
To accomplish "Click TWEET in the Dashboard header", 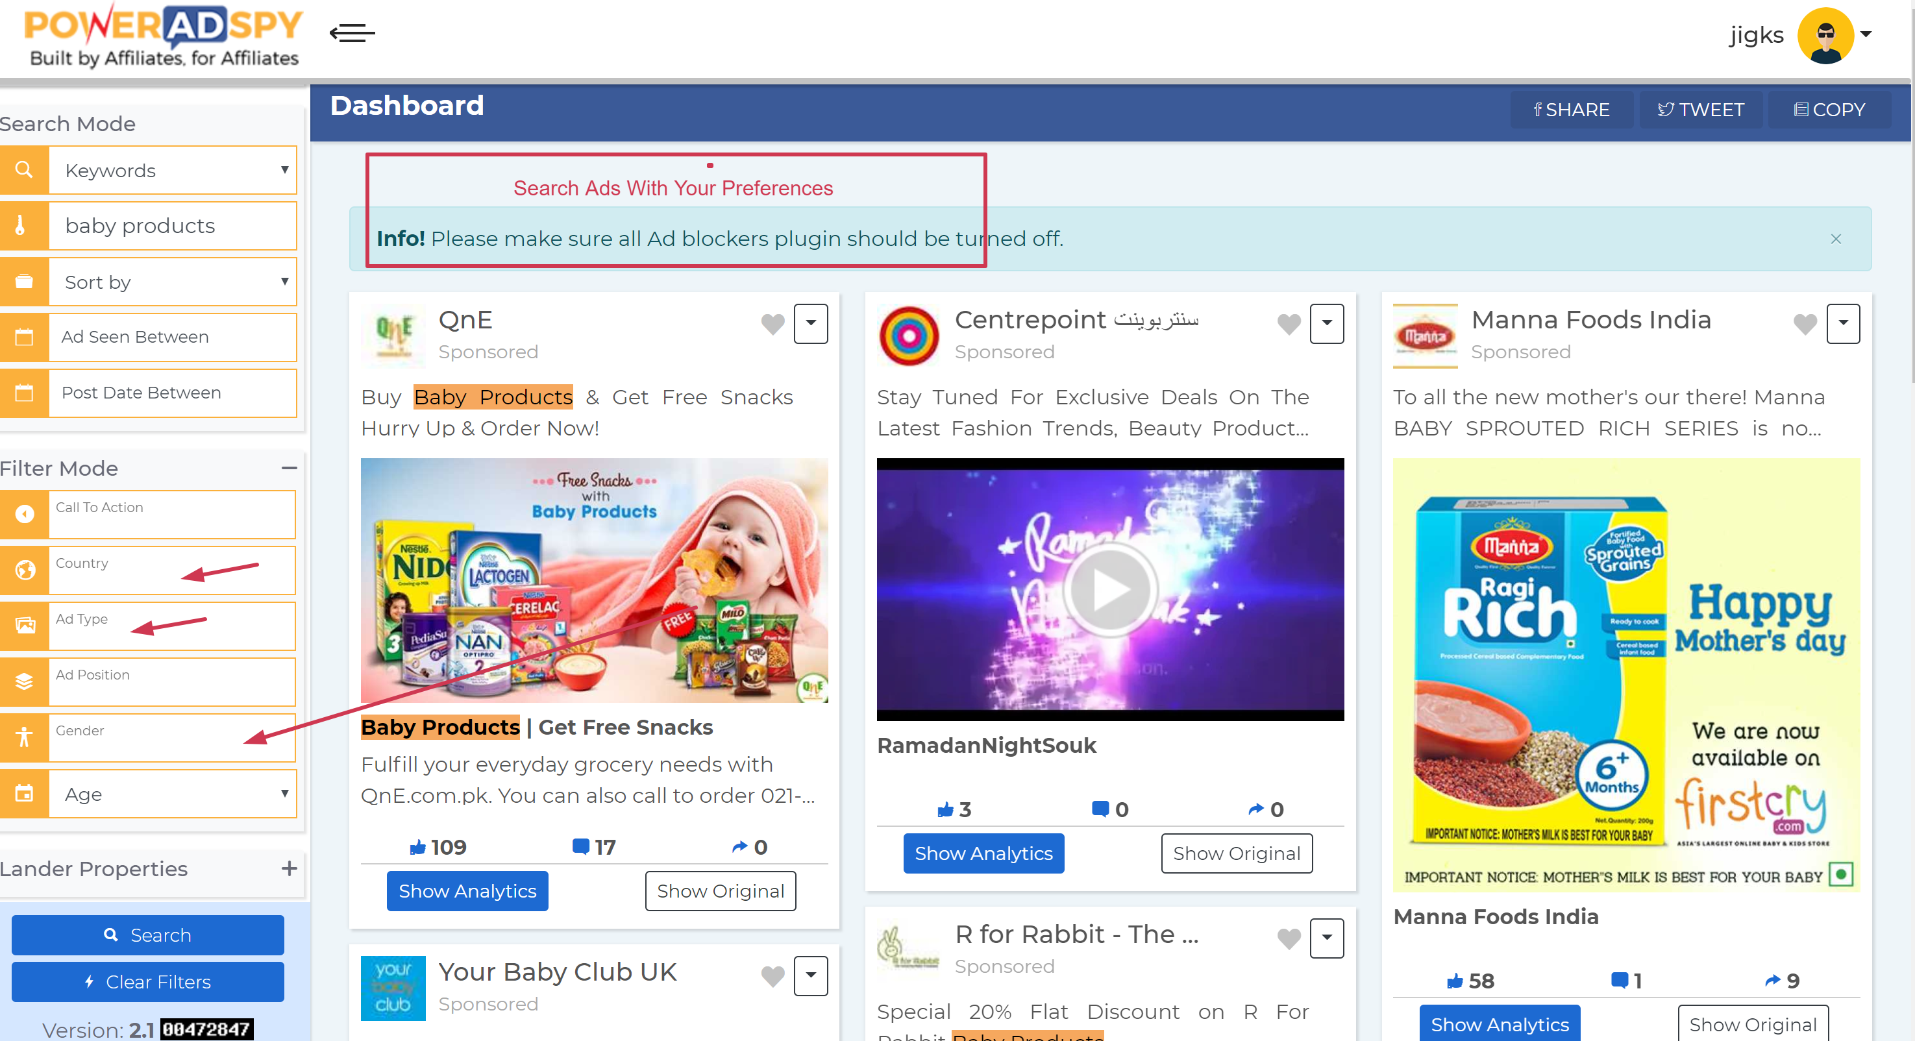I will click(x=1700, y=109).
